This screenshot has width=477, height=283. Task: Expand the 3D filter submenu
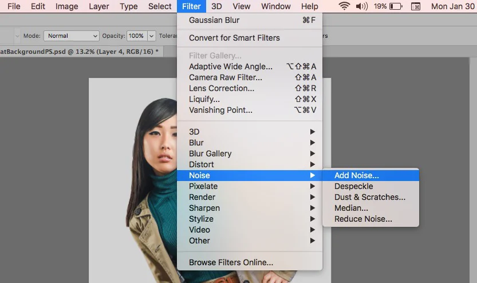(250, 132)
